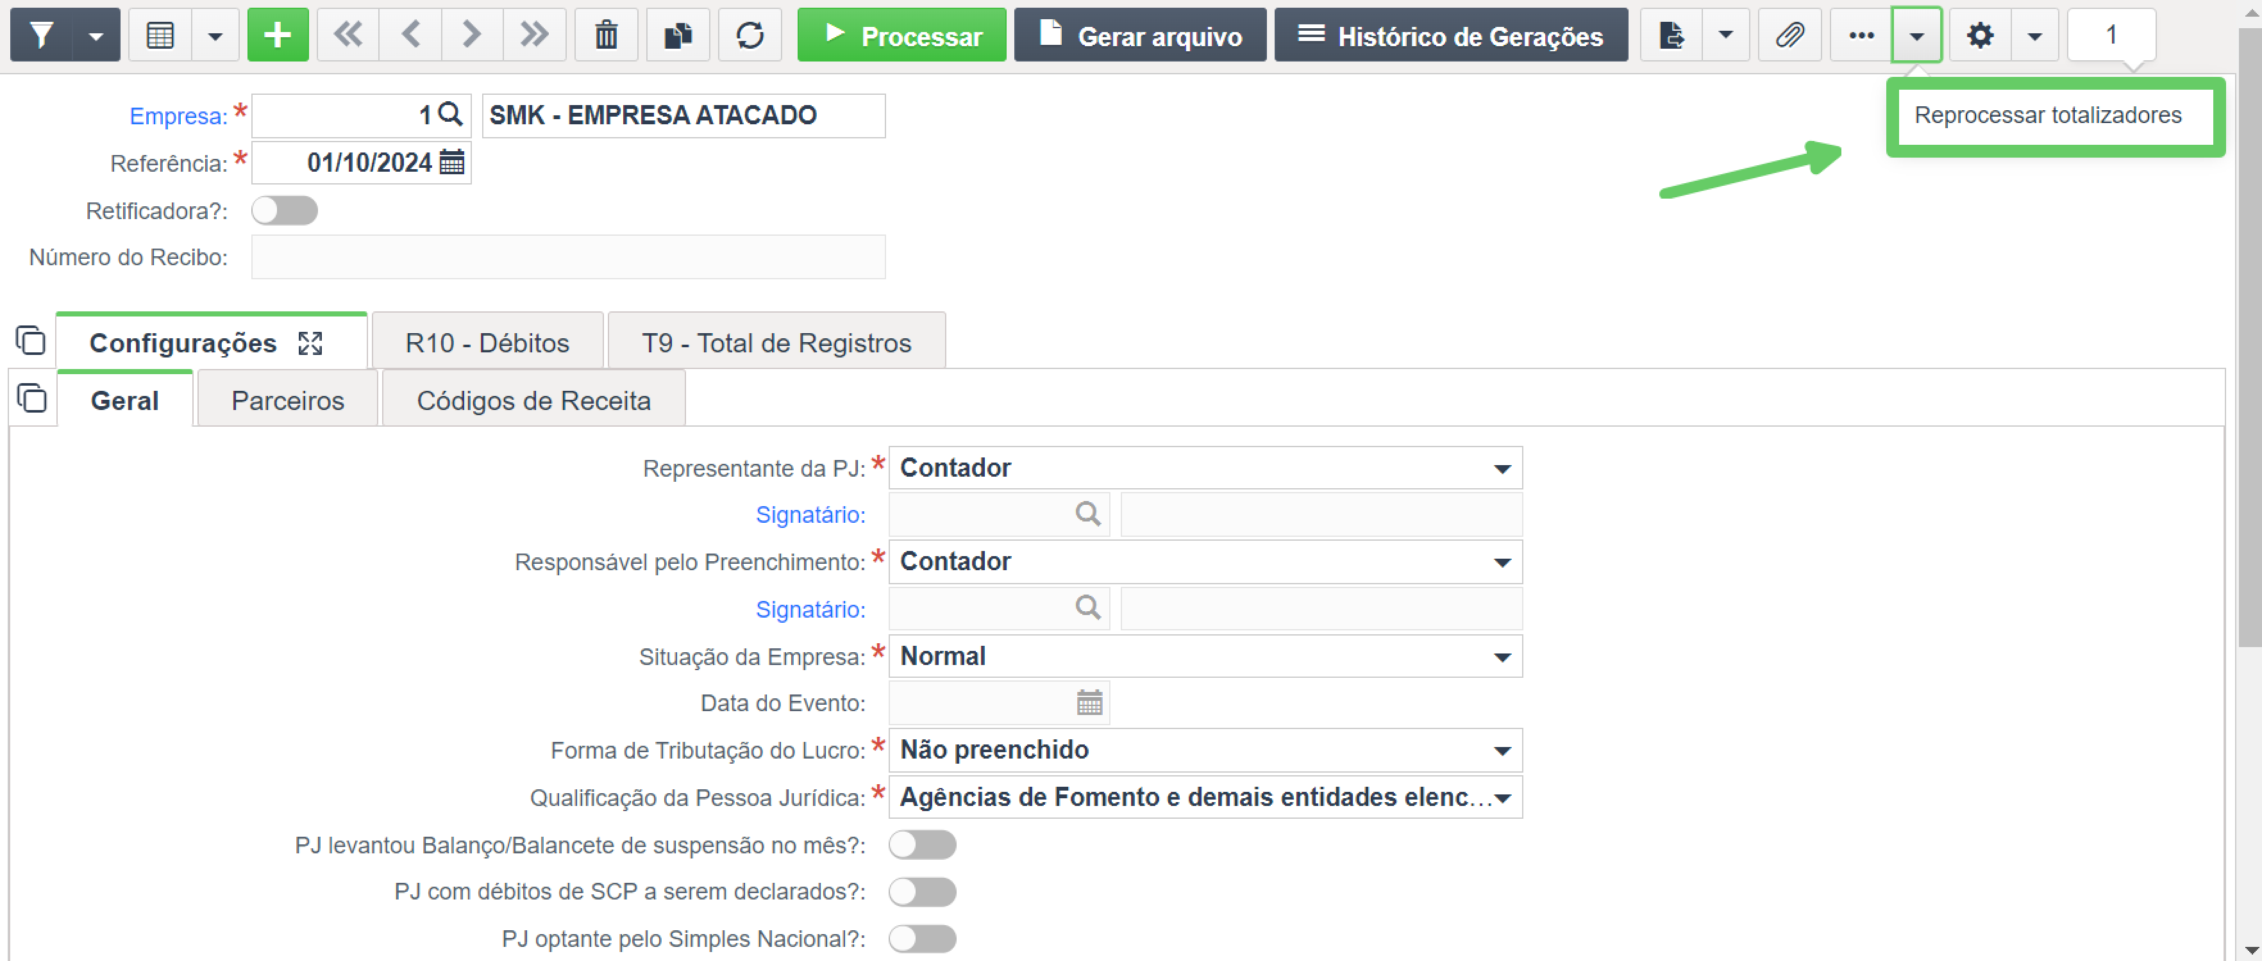This screenshot has width=2262, height=961.
Task: Click the Processar button
Action: tap(902, 35)
